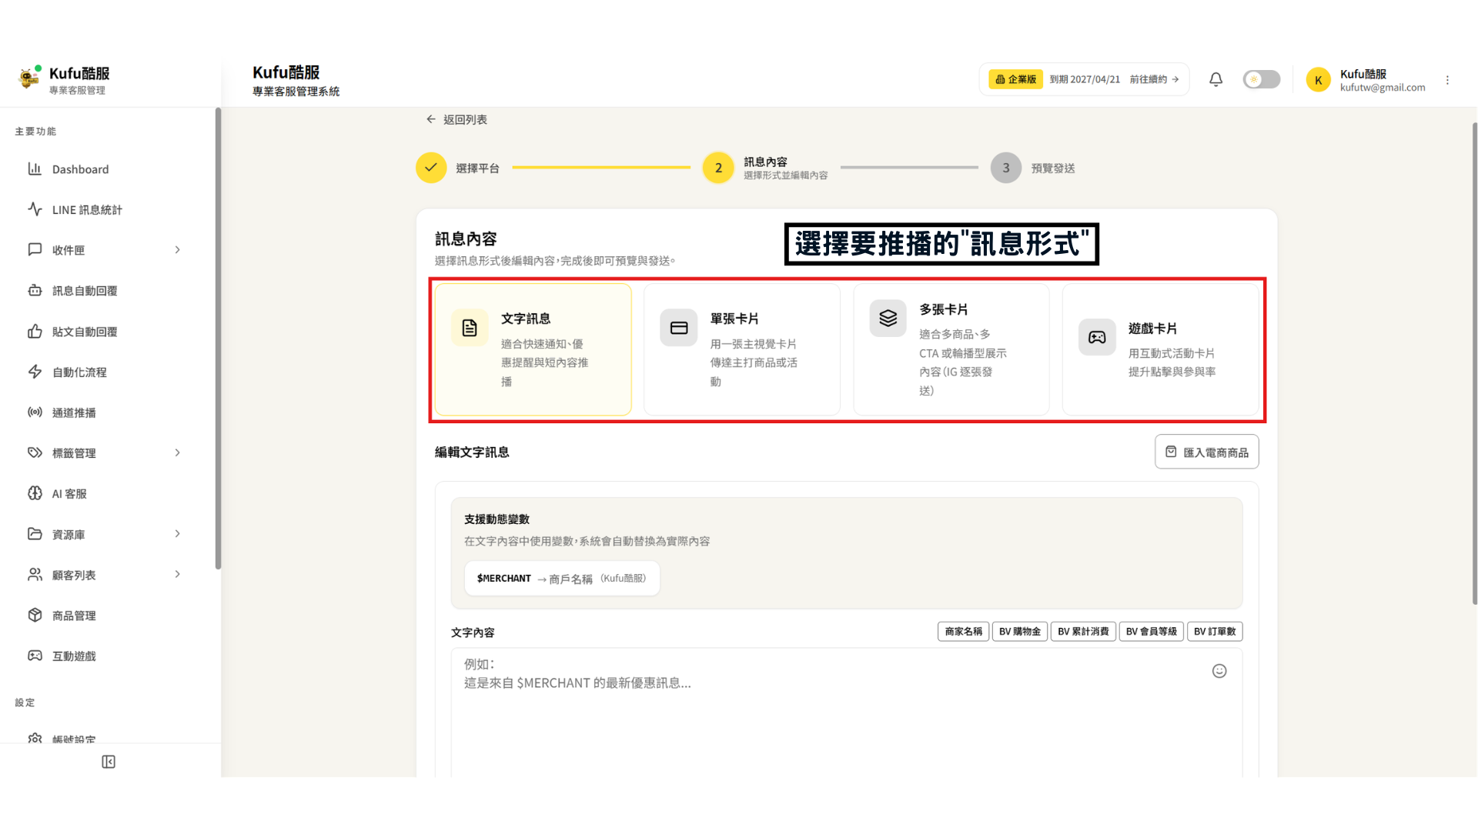
Task: Collapse the sidebar with panel icon
Action: 109,762
